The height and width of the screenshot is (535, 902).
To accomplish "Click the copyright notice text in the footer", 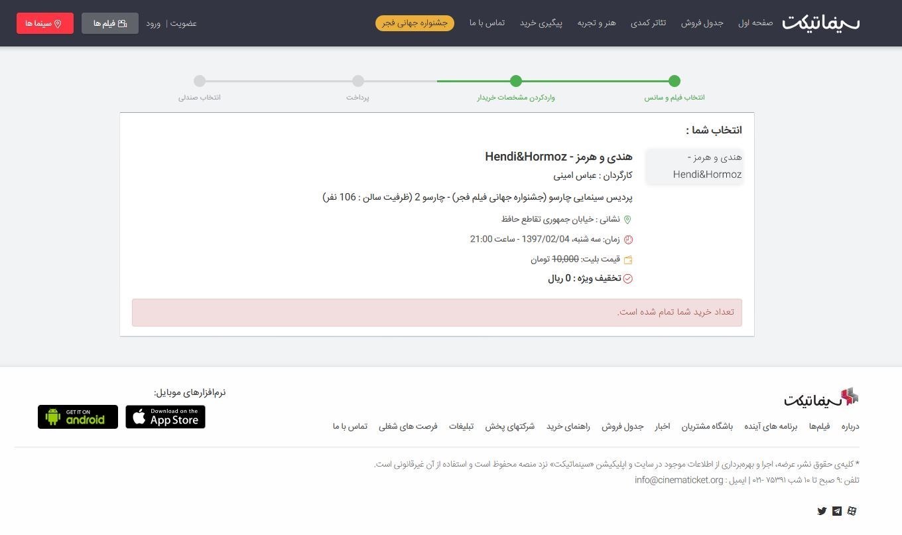I will pyautogui.click(x=616, y=465).
